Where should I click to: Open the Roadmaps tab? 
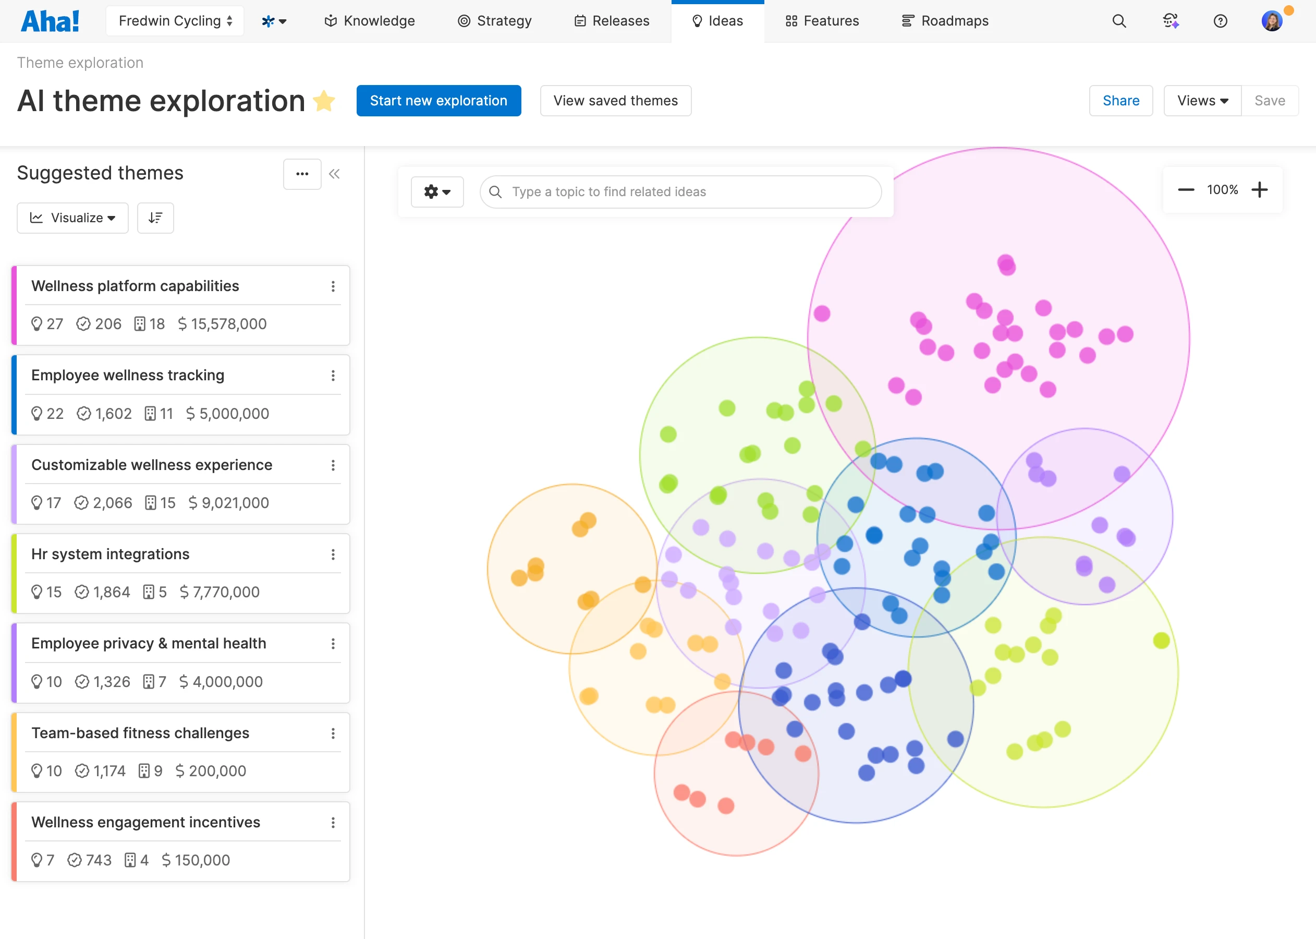click(x=945, y=21)
